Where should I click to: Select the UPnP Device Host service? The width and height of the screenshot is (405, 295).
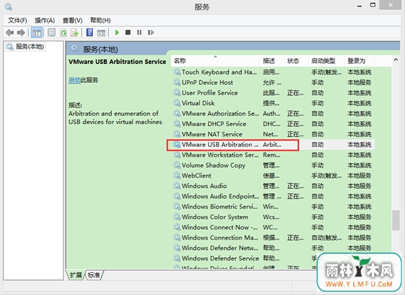[x=273, y=82]
